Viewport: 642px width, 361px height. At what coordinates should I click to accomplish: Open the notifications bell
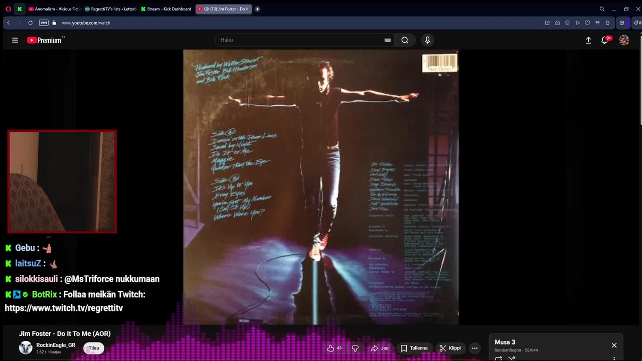click(605, 40)
